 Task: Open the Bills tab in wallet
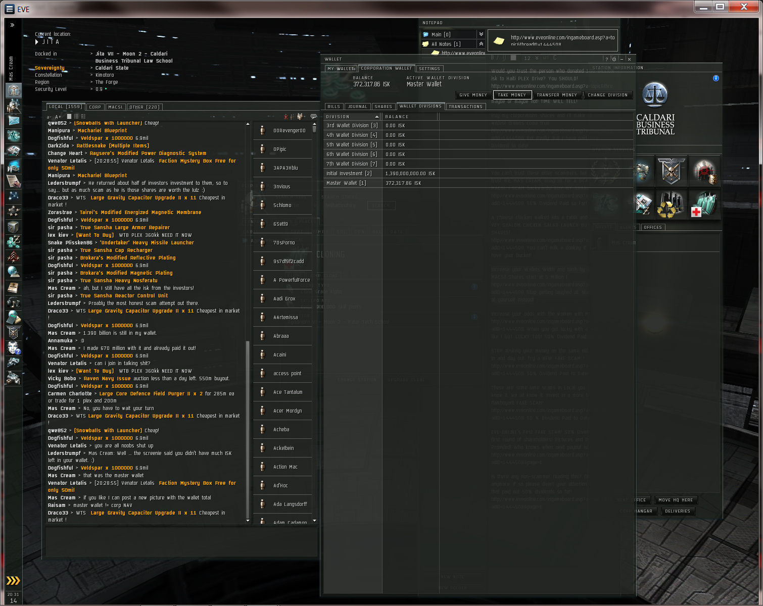coord(334,107)
